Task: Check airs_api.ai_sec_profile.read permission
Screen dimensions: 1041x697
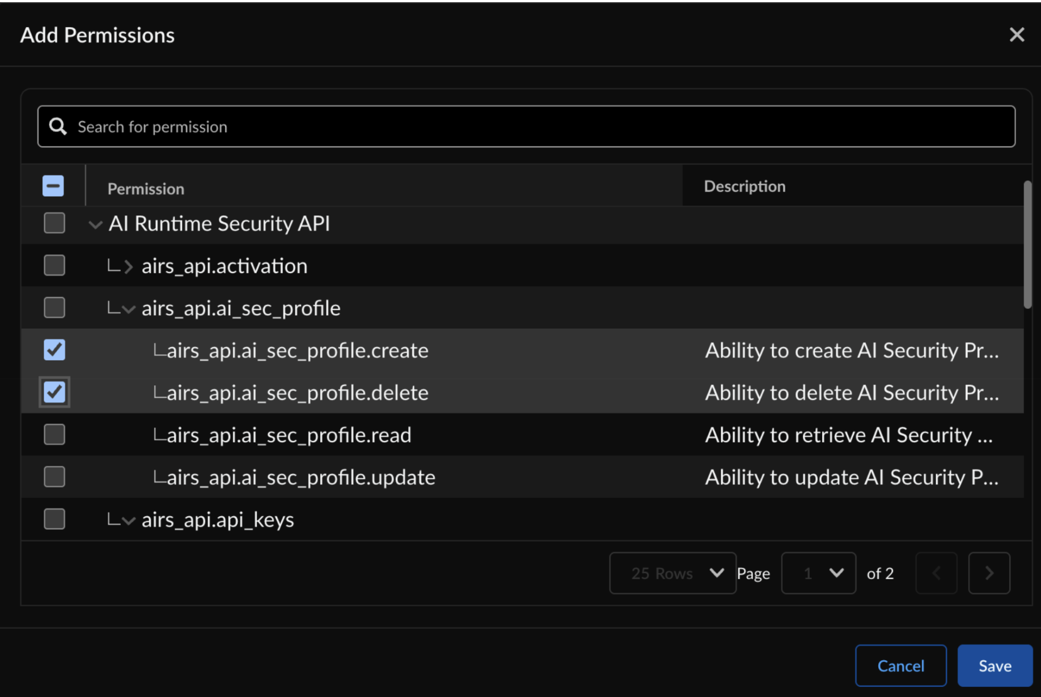Action: [x=54, y=434]
